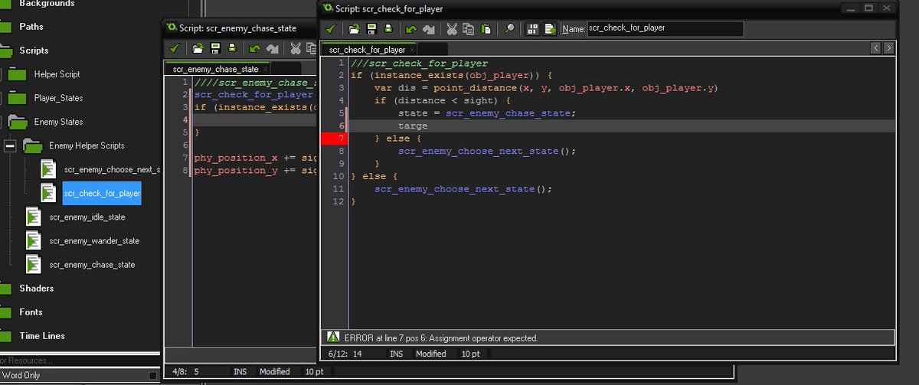The height and width of the screenshot is (385, 919).
Task: Click script icon of scr_enemy_wander_state
Action: 34,241
